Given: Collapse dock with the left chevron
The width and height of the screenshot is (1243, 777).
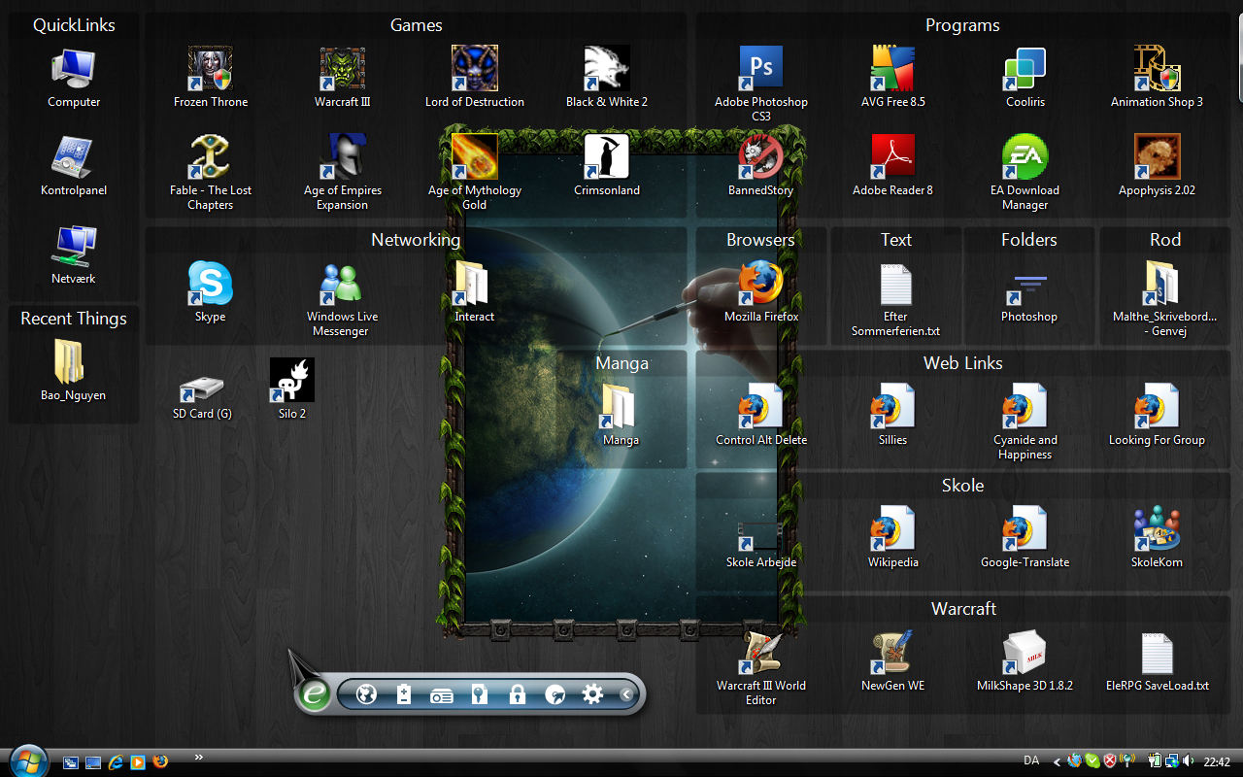Looking at the screenshot, I should point(626,694).
